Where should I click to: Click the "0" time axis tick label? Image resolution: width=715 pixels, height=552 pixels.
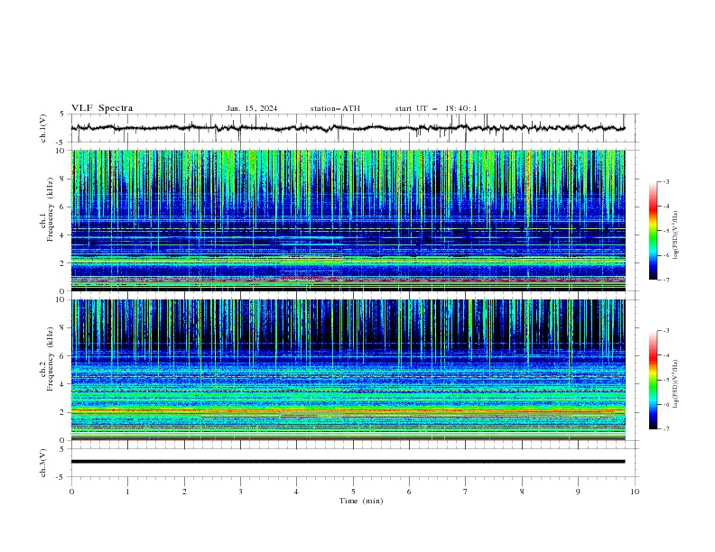71,492
